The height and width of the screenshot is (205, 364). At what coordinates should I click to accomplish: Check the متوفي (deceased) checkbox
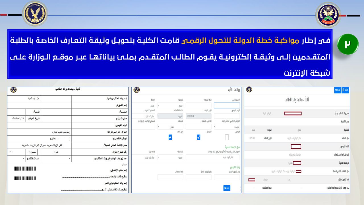coord(227,138)
